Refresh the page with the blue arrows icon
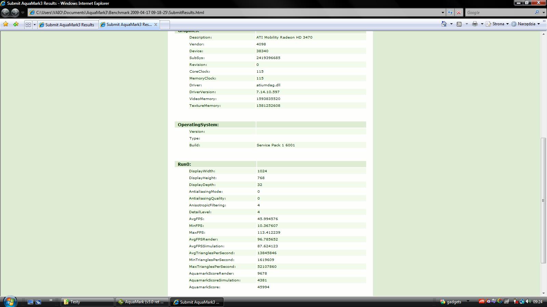Viewport: 547px width, 307px height. (450, 13)
